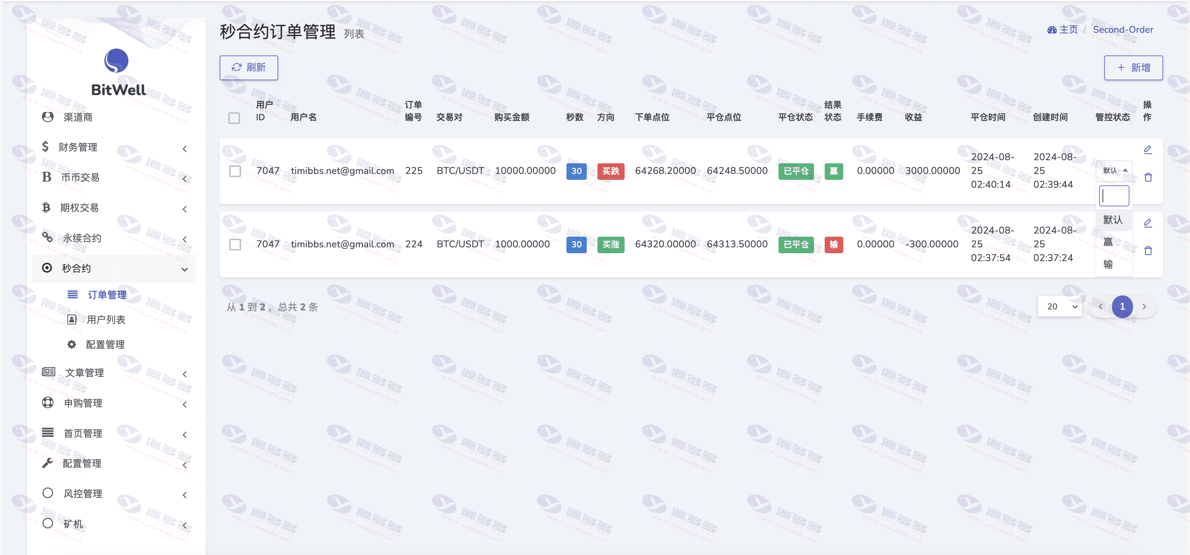Click the lifebuoy icon beside 申购管理

tap(48, 402)
